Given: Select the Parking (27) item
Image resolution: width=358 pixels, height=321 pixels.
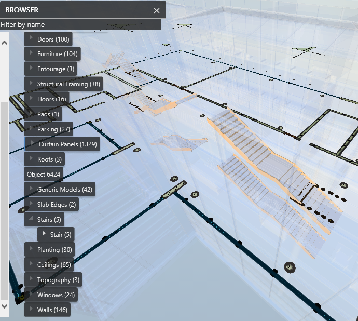Looking at the screenshot, I should 53,129.
